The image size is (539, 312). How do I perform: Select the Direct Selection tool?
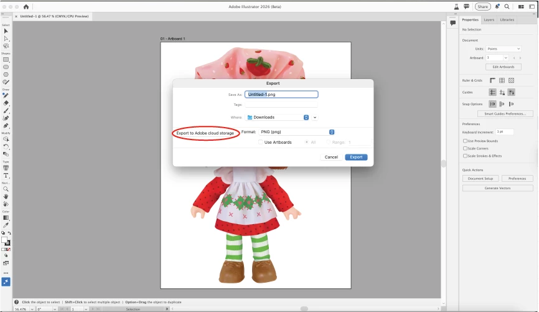pyautogui.click(x=6, y=39)
